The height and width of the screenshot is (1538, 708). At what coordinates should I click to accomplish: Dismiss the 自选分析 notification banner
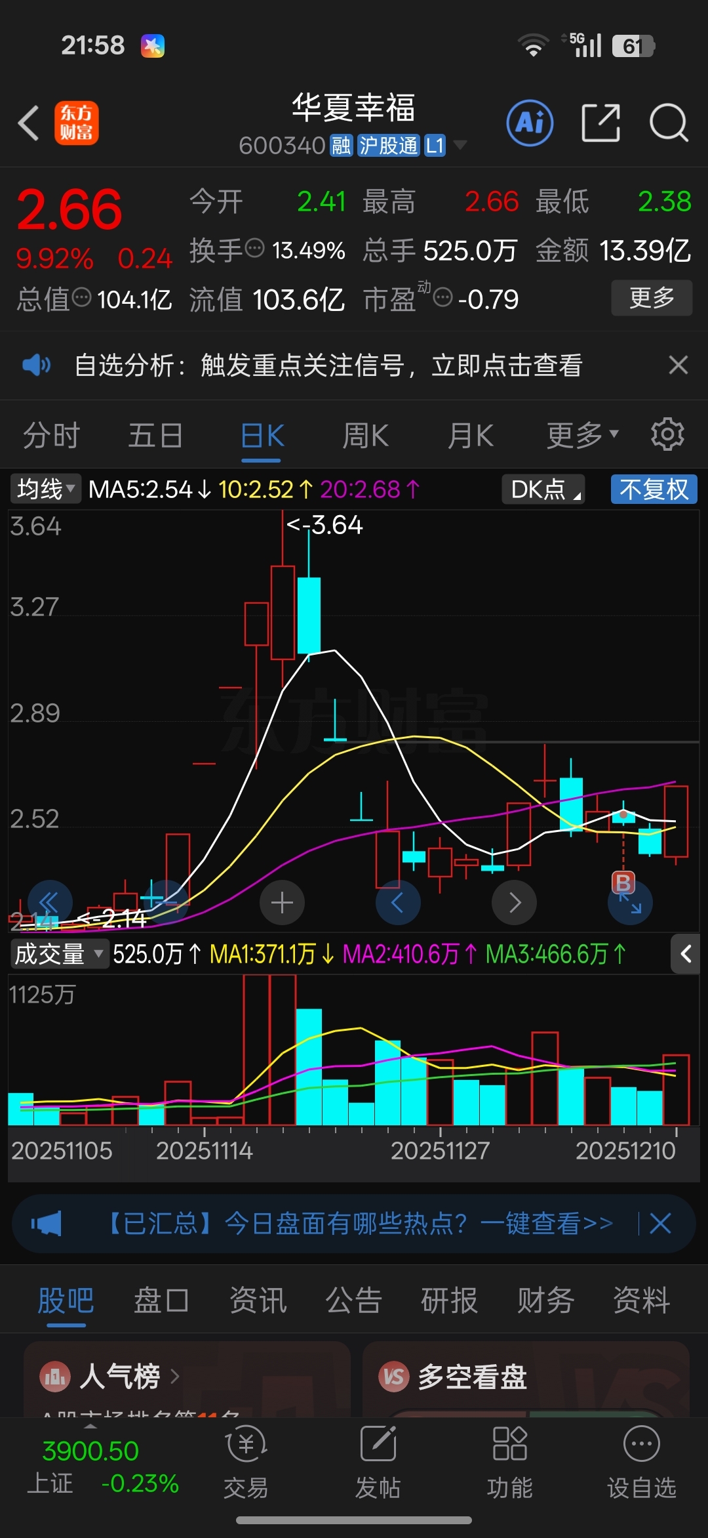pyautogui.click(x=678, y=365)
